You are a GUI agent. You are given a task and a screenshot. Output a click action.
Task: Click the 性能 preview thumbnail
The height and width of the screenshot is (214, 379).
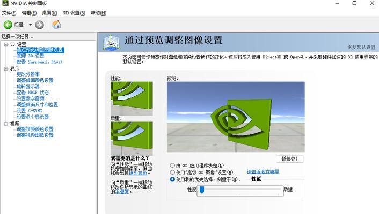(x=132, y=98)
